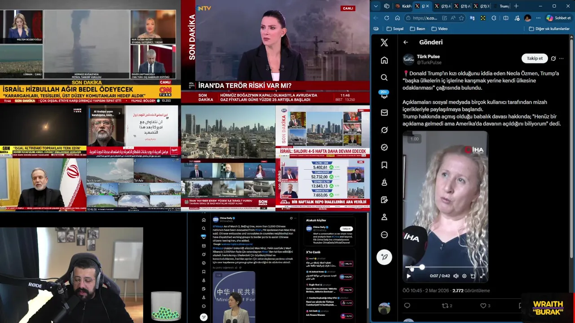This screenshot has height=323, width=575.
Task: Click the browser home button
Action: pos(398,18)
